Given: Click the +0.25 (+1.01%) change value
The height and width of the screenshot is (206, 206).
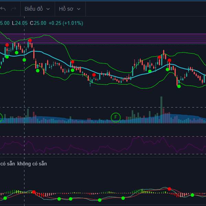Looking at the screenshot, I should [66, 23].
